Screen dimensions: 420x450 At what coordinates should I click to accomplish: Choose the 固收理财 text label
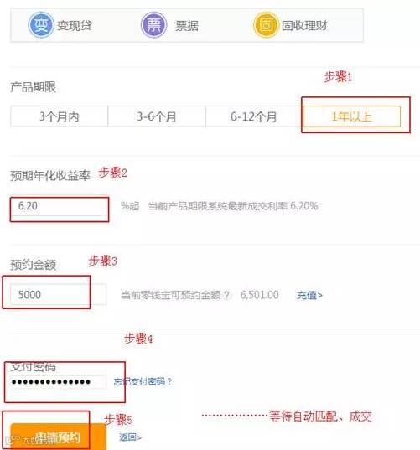tap(304, 25)
